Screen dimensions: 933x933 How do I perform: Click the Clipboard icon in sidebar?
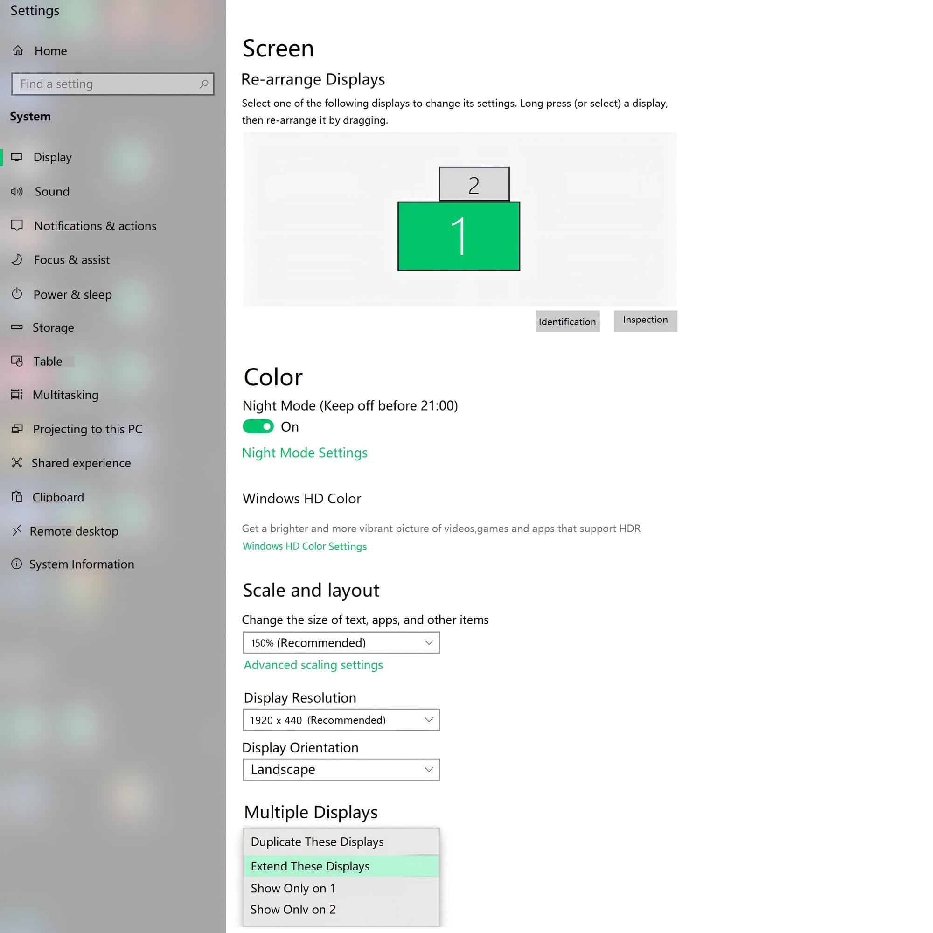[17, 496]
